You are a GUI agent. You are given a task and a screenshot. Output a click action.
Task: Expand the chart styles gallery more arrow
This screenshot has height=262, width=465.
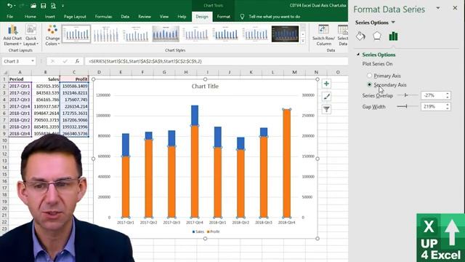point(303,41)
